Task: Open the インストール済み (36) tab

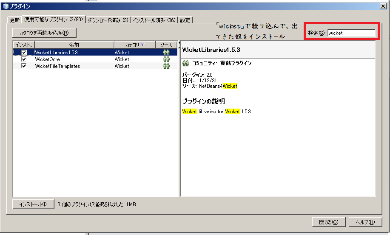Action: click(x=154, y=20)
